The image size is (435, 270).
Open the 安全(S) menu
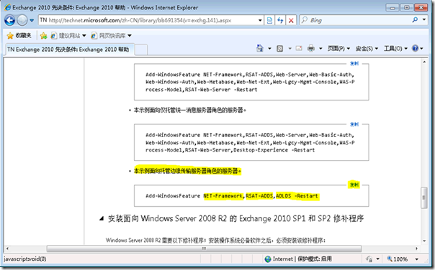click(x=367, y=49)
